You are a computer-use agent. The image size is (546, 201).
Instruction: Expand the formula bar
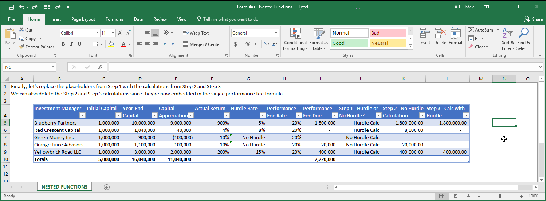coord(540,67)
